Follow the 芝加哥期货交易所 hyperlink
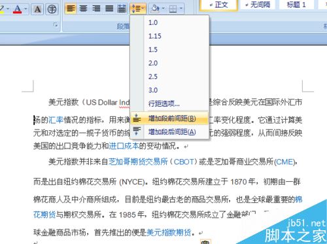The image size is (327, 244). click(138, 162)
